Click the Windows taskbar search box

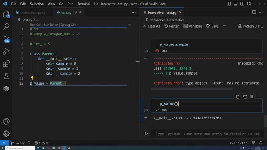pos(20,148)
